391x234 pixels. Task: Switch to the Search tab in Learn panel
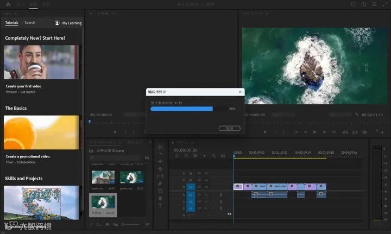point(30,23)
